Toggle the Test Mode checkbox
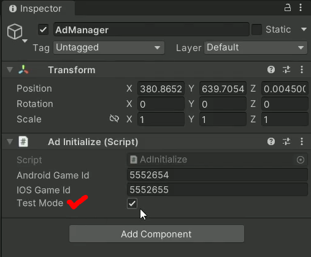The width and height of the screenshot is (311, 257). point(132,204)
